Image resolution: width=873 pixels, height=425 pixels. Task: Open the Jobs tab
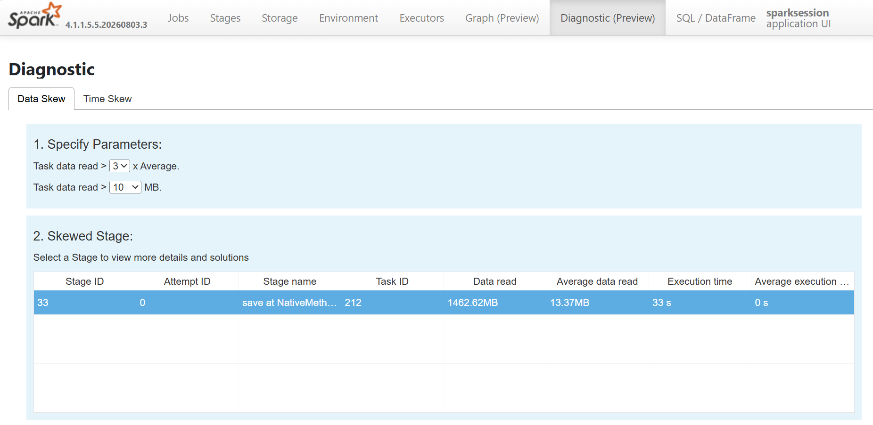[x=178, y=18]
